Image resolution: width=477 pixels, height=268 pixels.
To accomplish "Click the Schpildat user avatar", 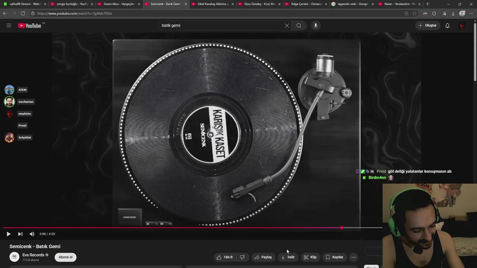I will pyautogui.click(x=9, y=137).
